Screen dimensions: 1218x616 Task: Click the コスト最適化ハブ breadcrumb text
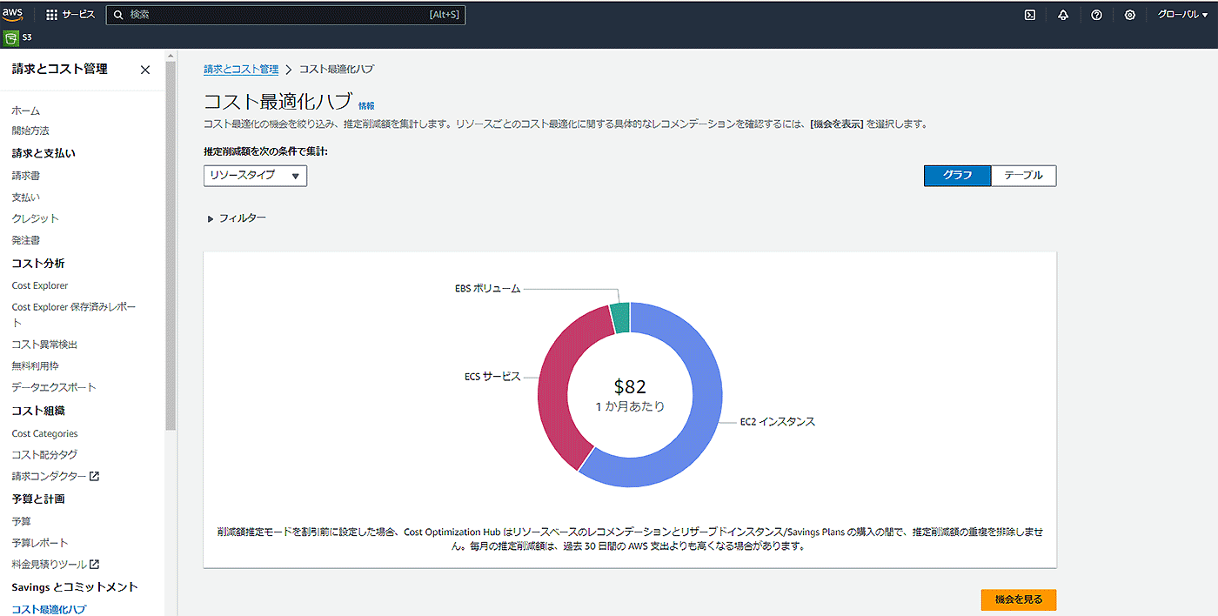337,69
